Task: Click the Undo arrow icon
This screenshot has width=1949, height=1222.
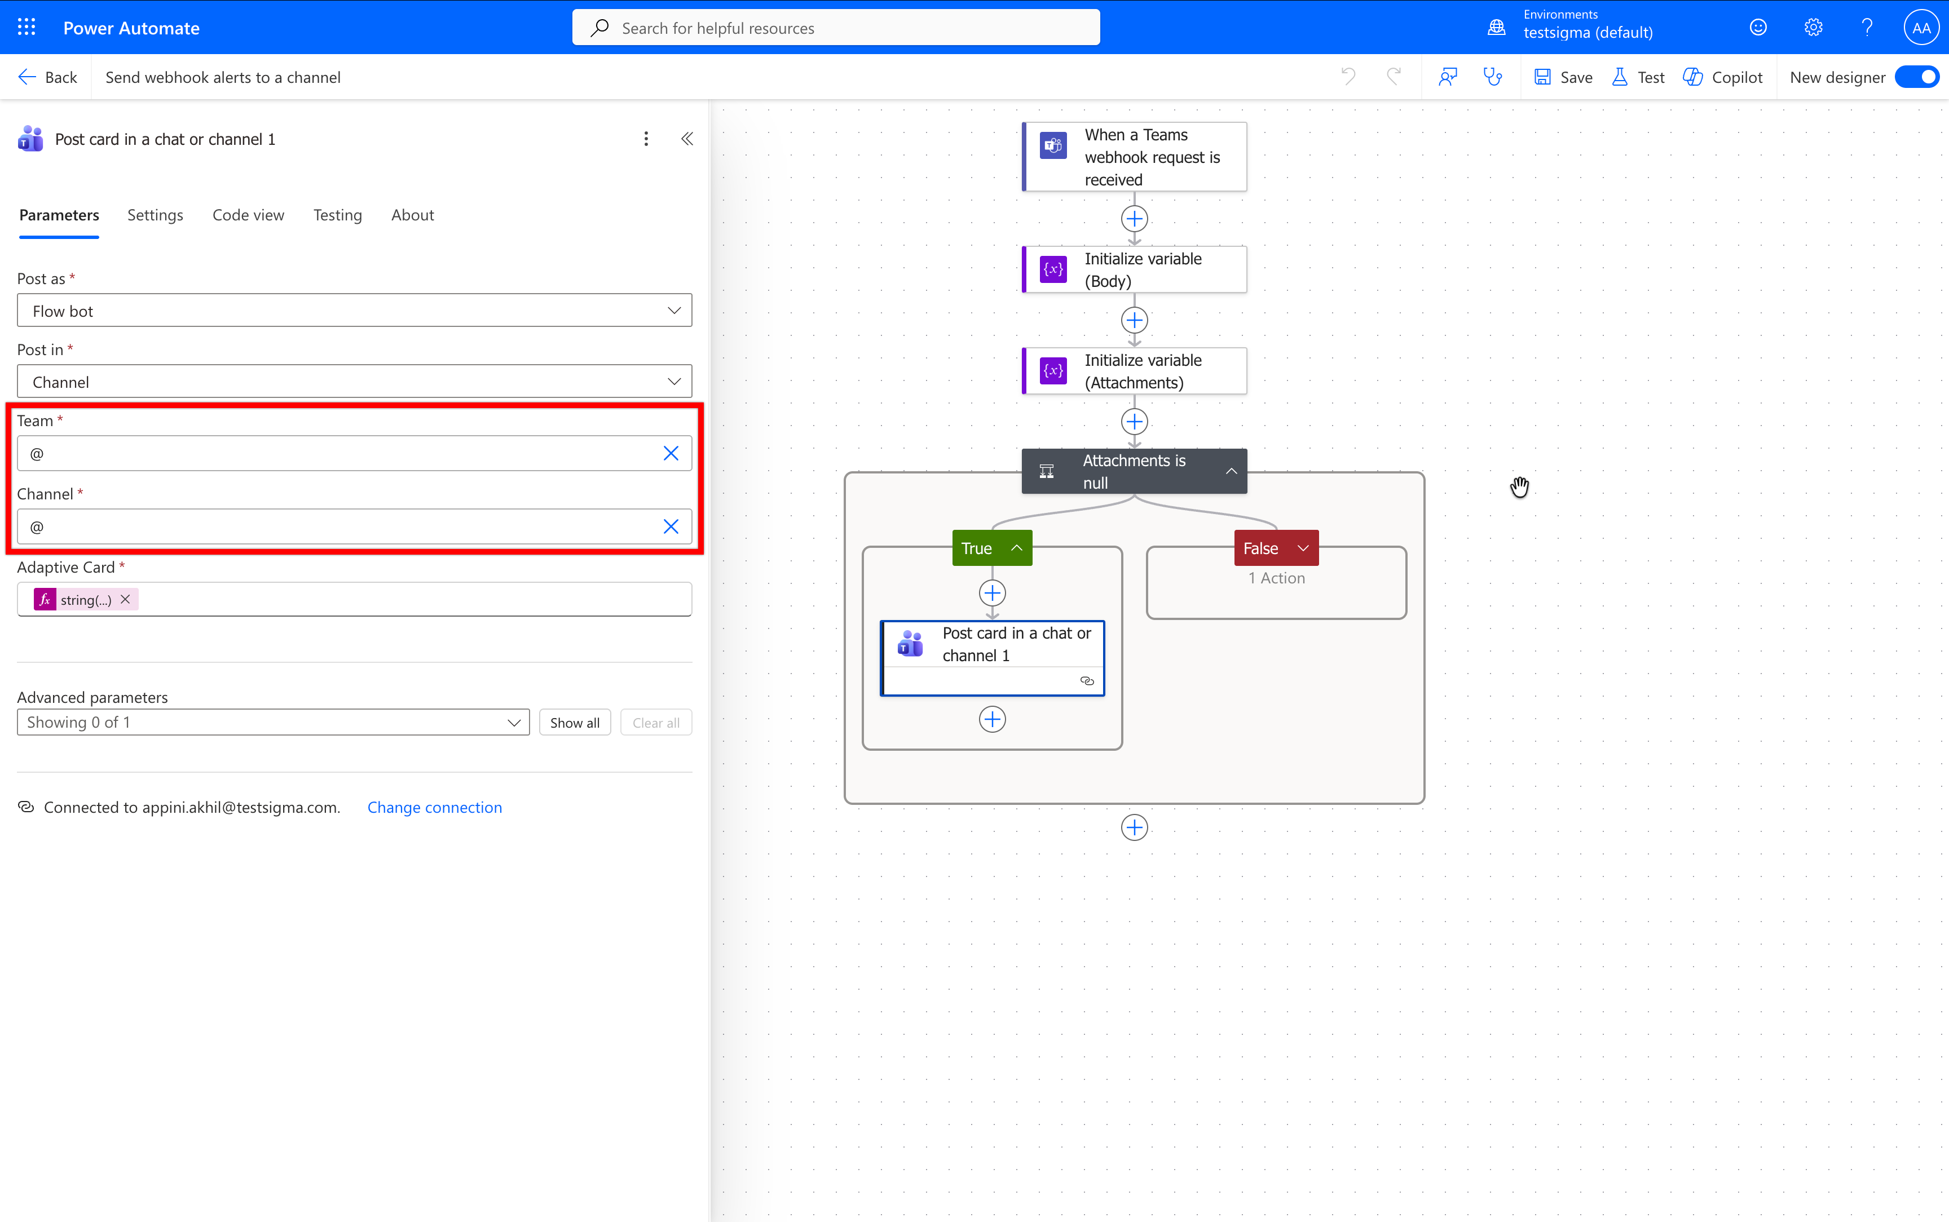Action: [x=1348, y=77]
